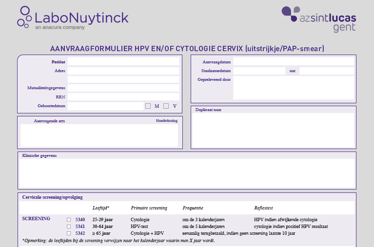Click the Gepreleveerd door text area

(294, 88)
